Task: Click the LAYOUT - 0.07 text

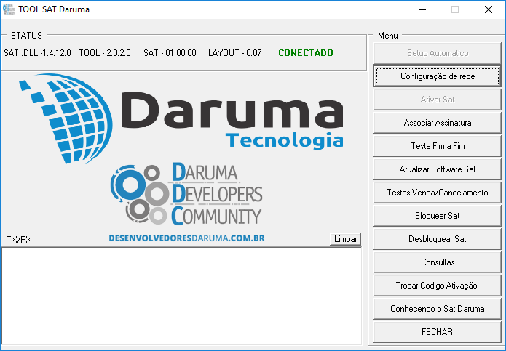Action: (235, 53)
